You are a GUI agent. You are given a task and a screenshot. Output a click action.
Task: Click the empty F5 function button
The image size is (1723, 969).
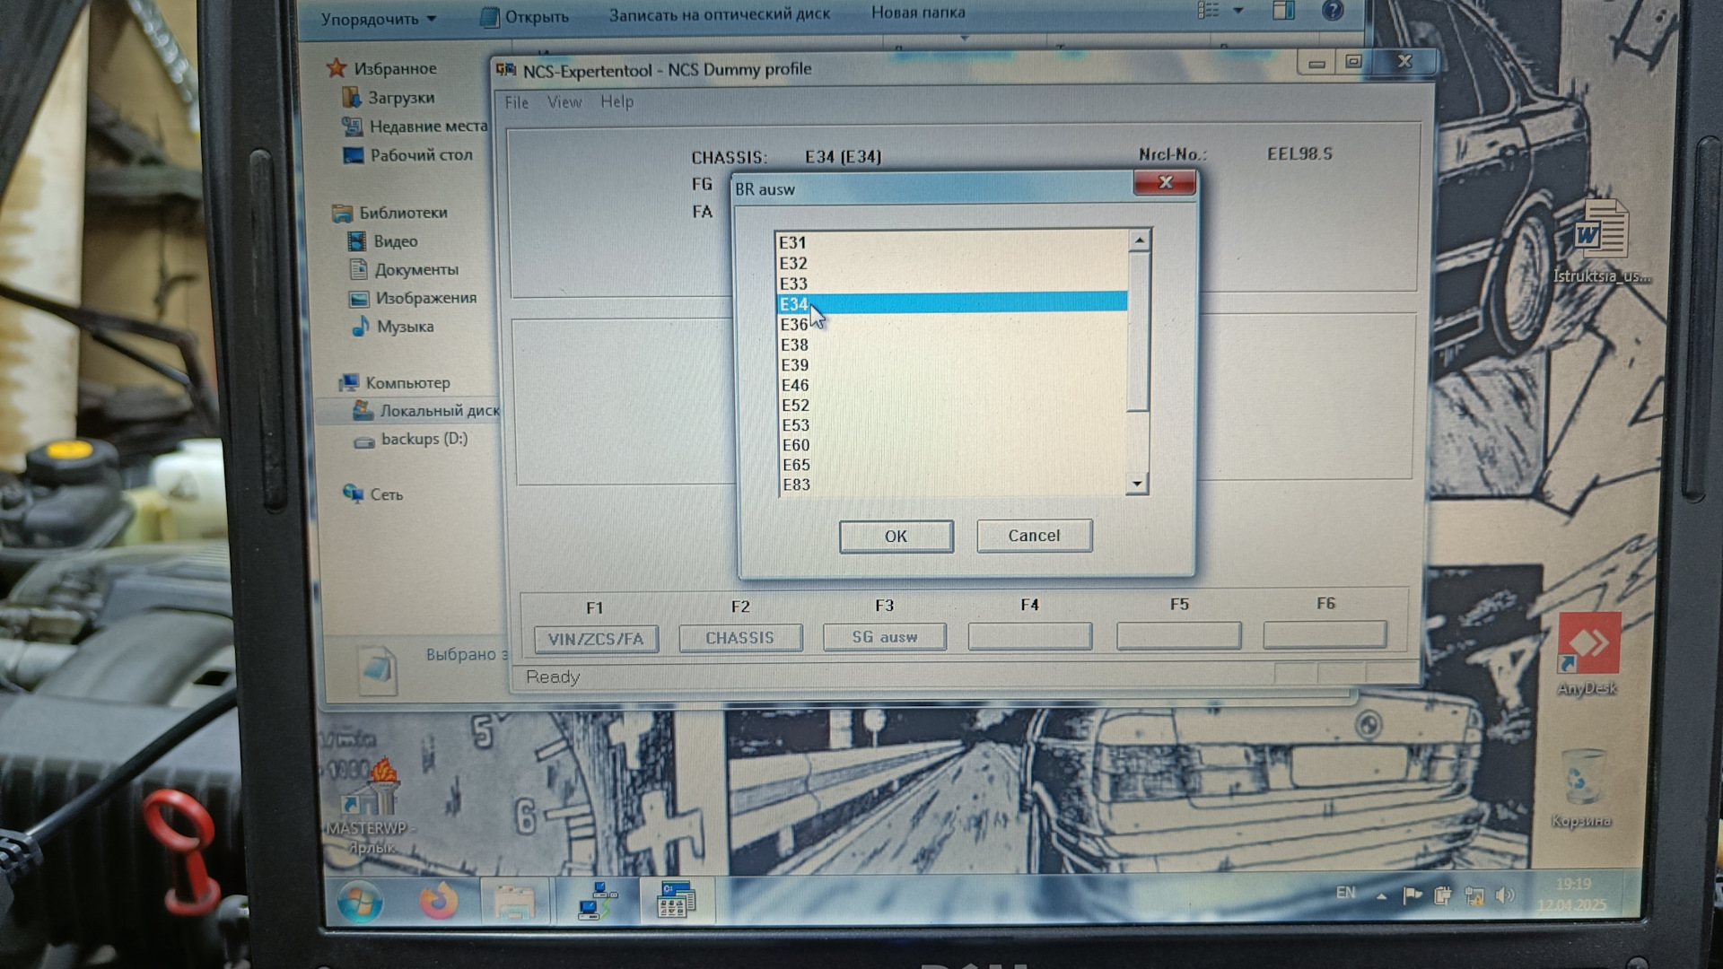pos(1179,635)
